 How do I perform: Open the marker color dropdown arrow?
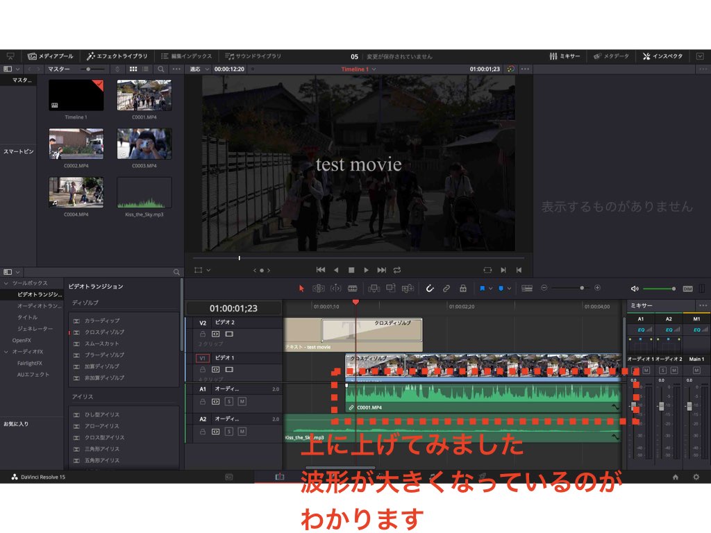(509, 288)
